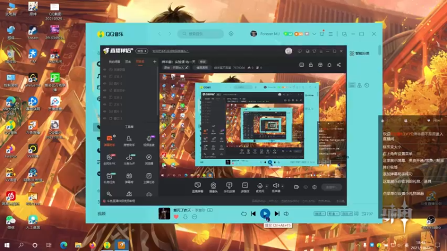Click the share icon in streaming app header
The width and height of the screenshot is (447, 251).
point(339,65)
